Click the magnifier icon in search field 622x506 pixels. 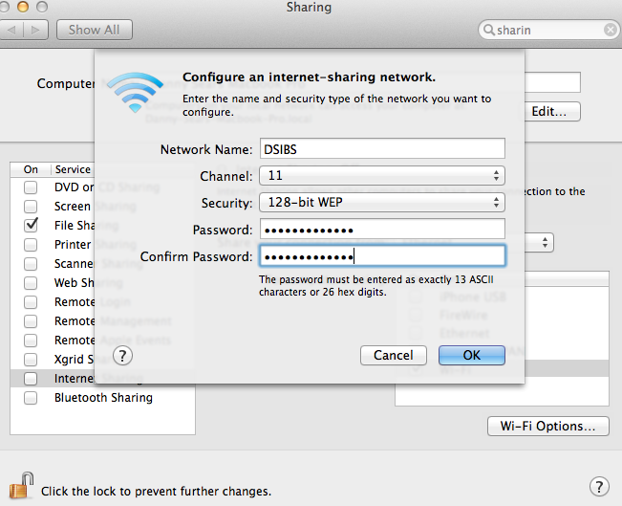pyautogui.click(x=489, y=31)
